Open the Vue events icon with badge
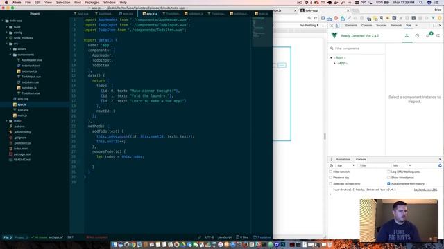 [428, 35]
